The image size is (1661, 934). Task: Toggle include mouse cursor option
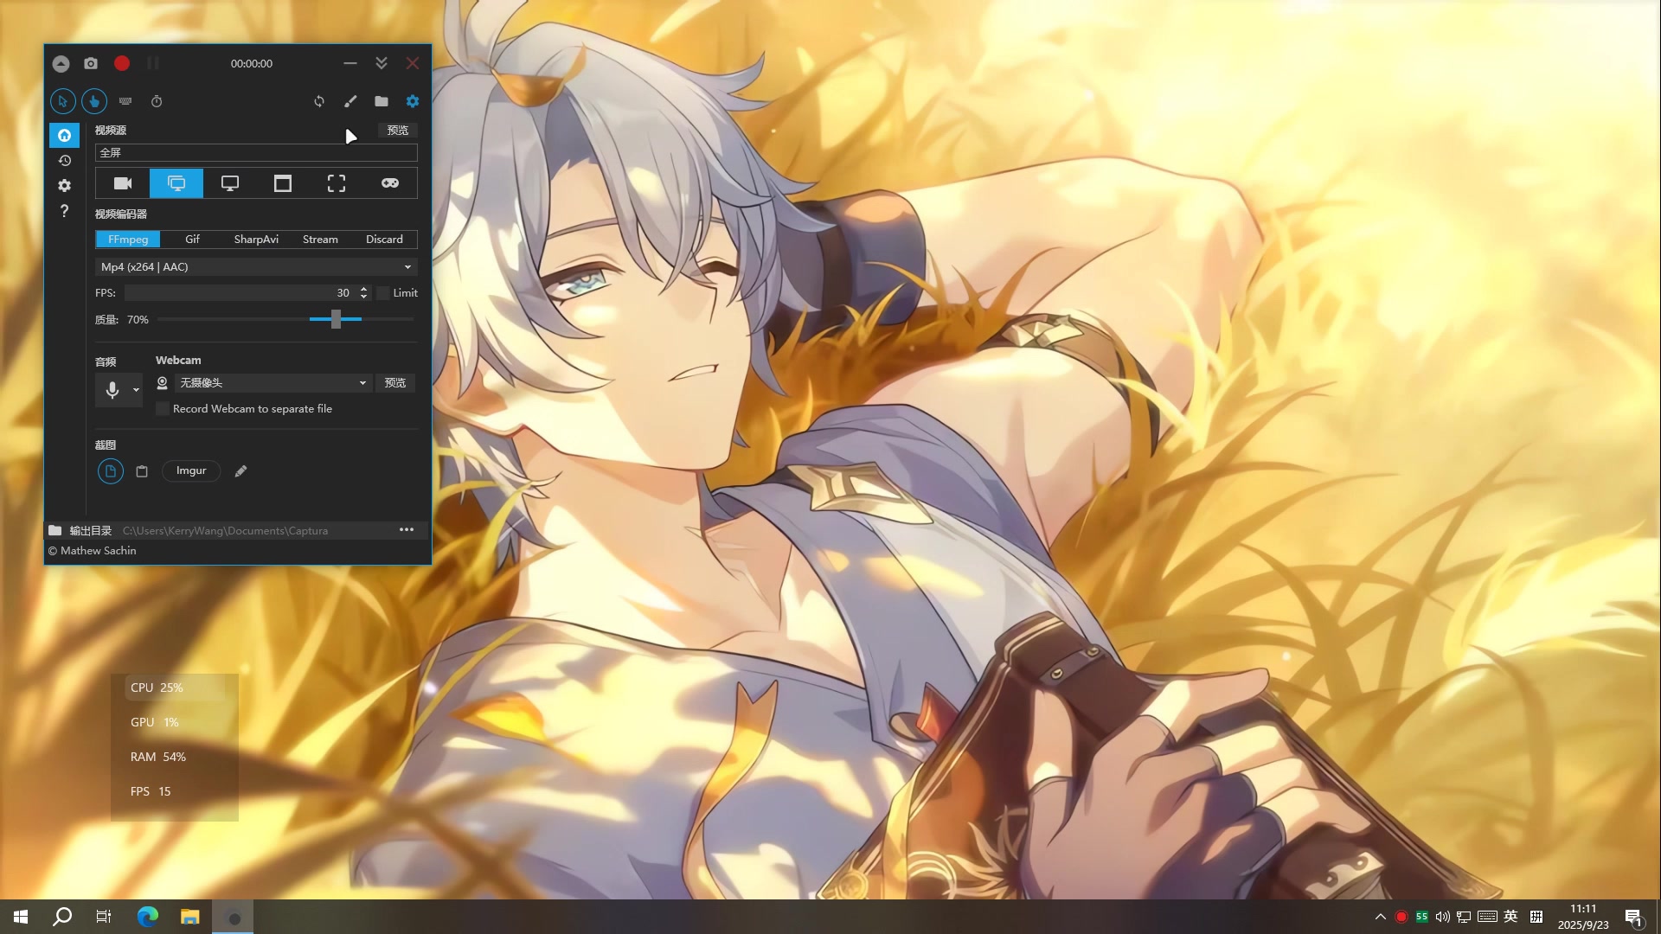pyautogui.click(x=62, y=101)
